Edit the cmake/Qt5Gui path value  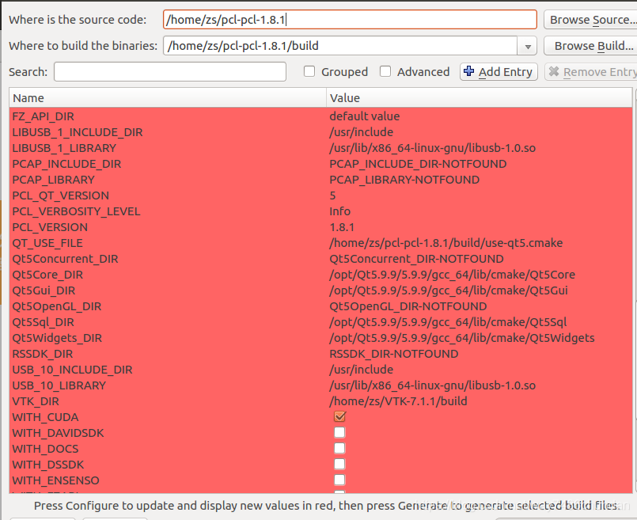click(x=449, y=290)
